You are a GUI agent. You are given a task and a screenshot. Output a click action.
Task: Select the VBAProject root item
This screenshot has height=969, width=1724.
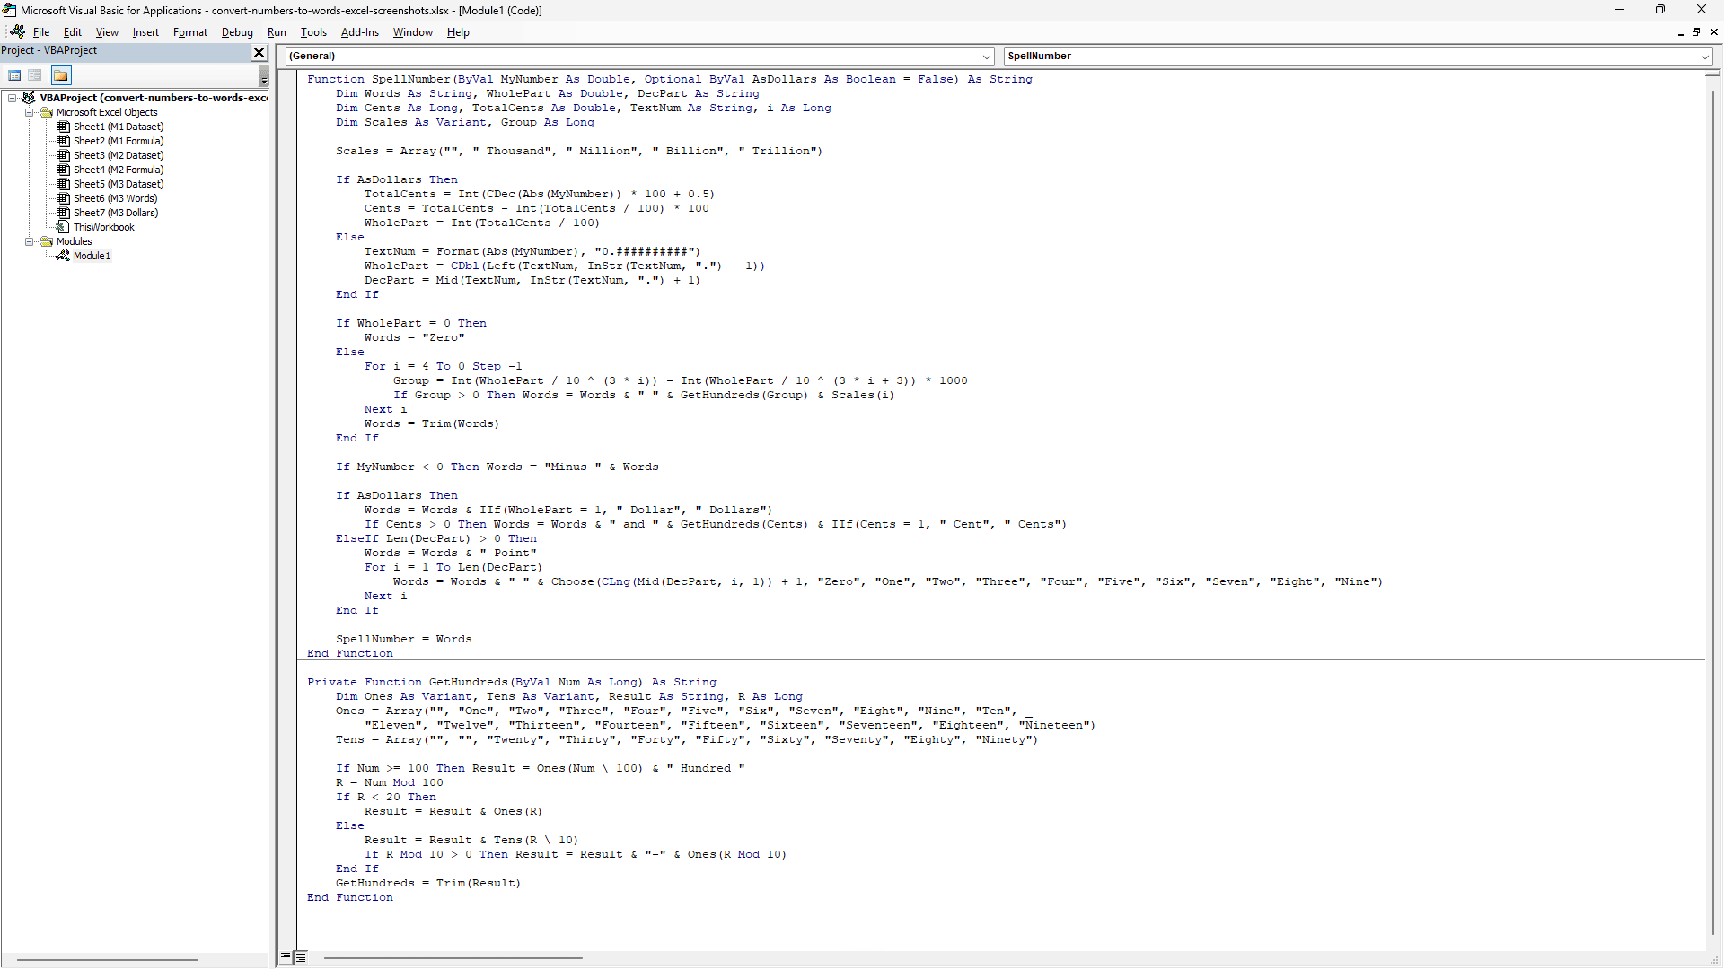[x=154, y=98]
